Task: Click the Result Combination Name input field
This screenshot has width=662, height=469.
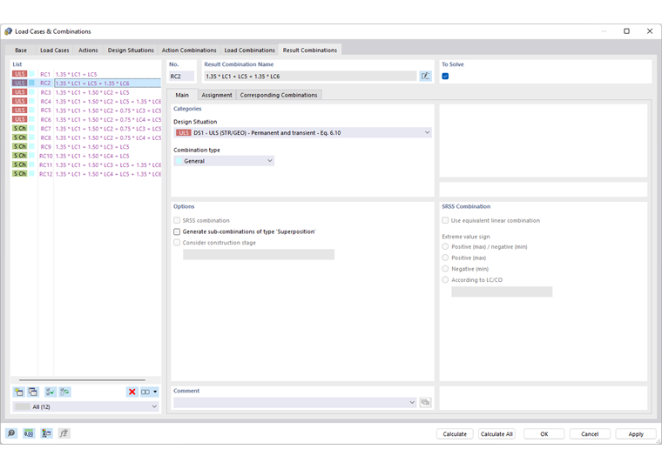Action: point(311,76)
